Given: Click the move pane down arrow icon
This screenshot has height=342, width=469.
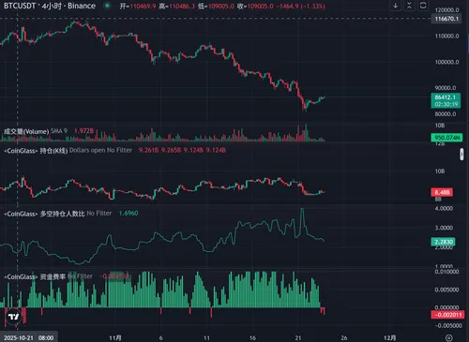Looking at the screenshot, I should click(396, 6).
